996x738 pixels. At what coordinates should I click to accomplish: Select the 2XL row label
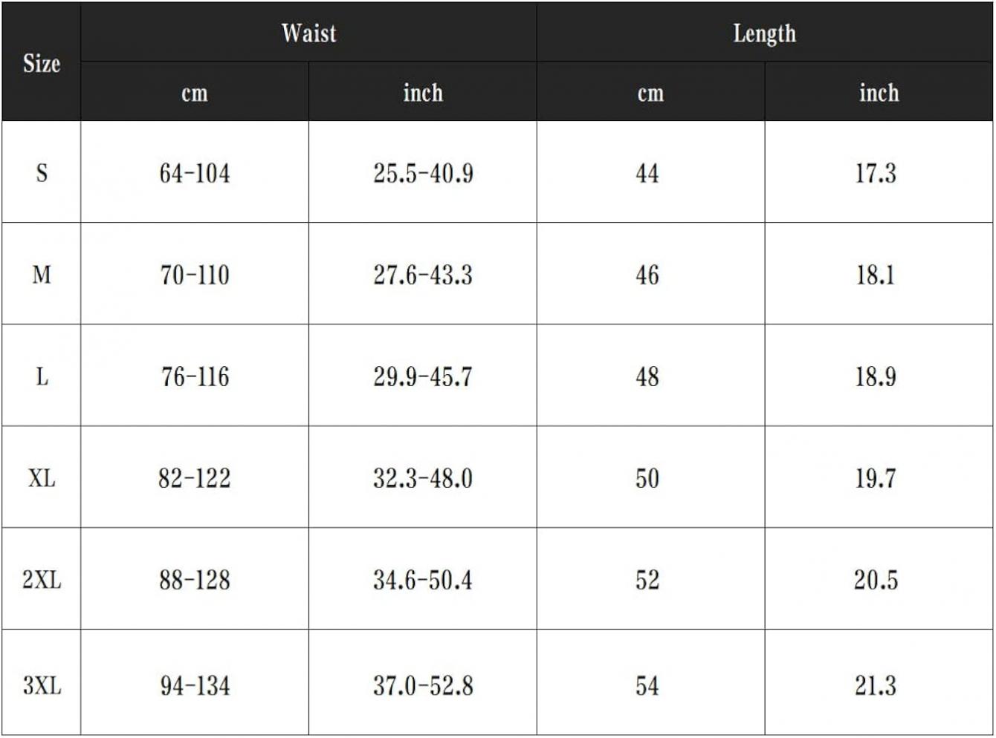[42, 580]
